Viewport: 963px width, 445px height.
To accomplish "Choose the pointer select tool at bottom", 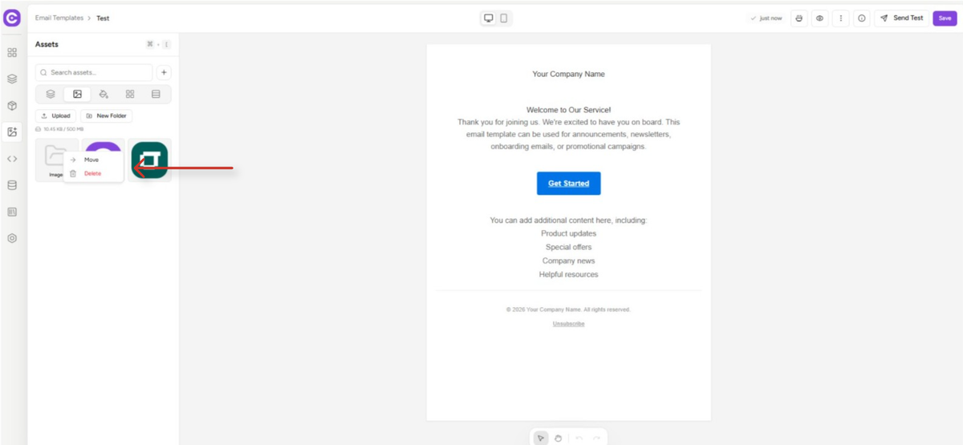I will tap(541, 438).
